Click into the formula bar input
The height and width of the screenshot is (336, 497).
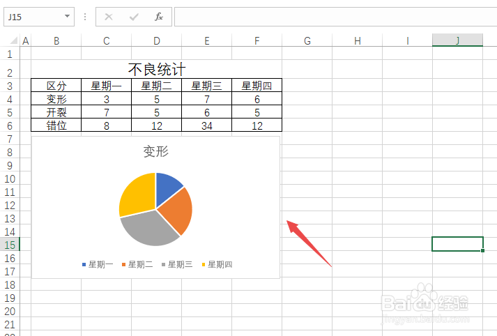(336, 17)
